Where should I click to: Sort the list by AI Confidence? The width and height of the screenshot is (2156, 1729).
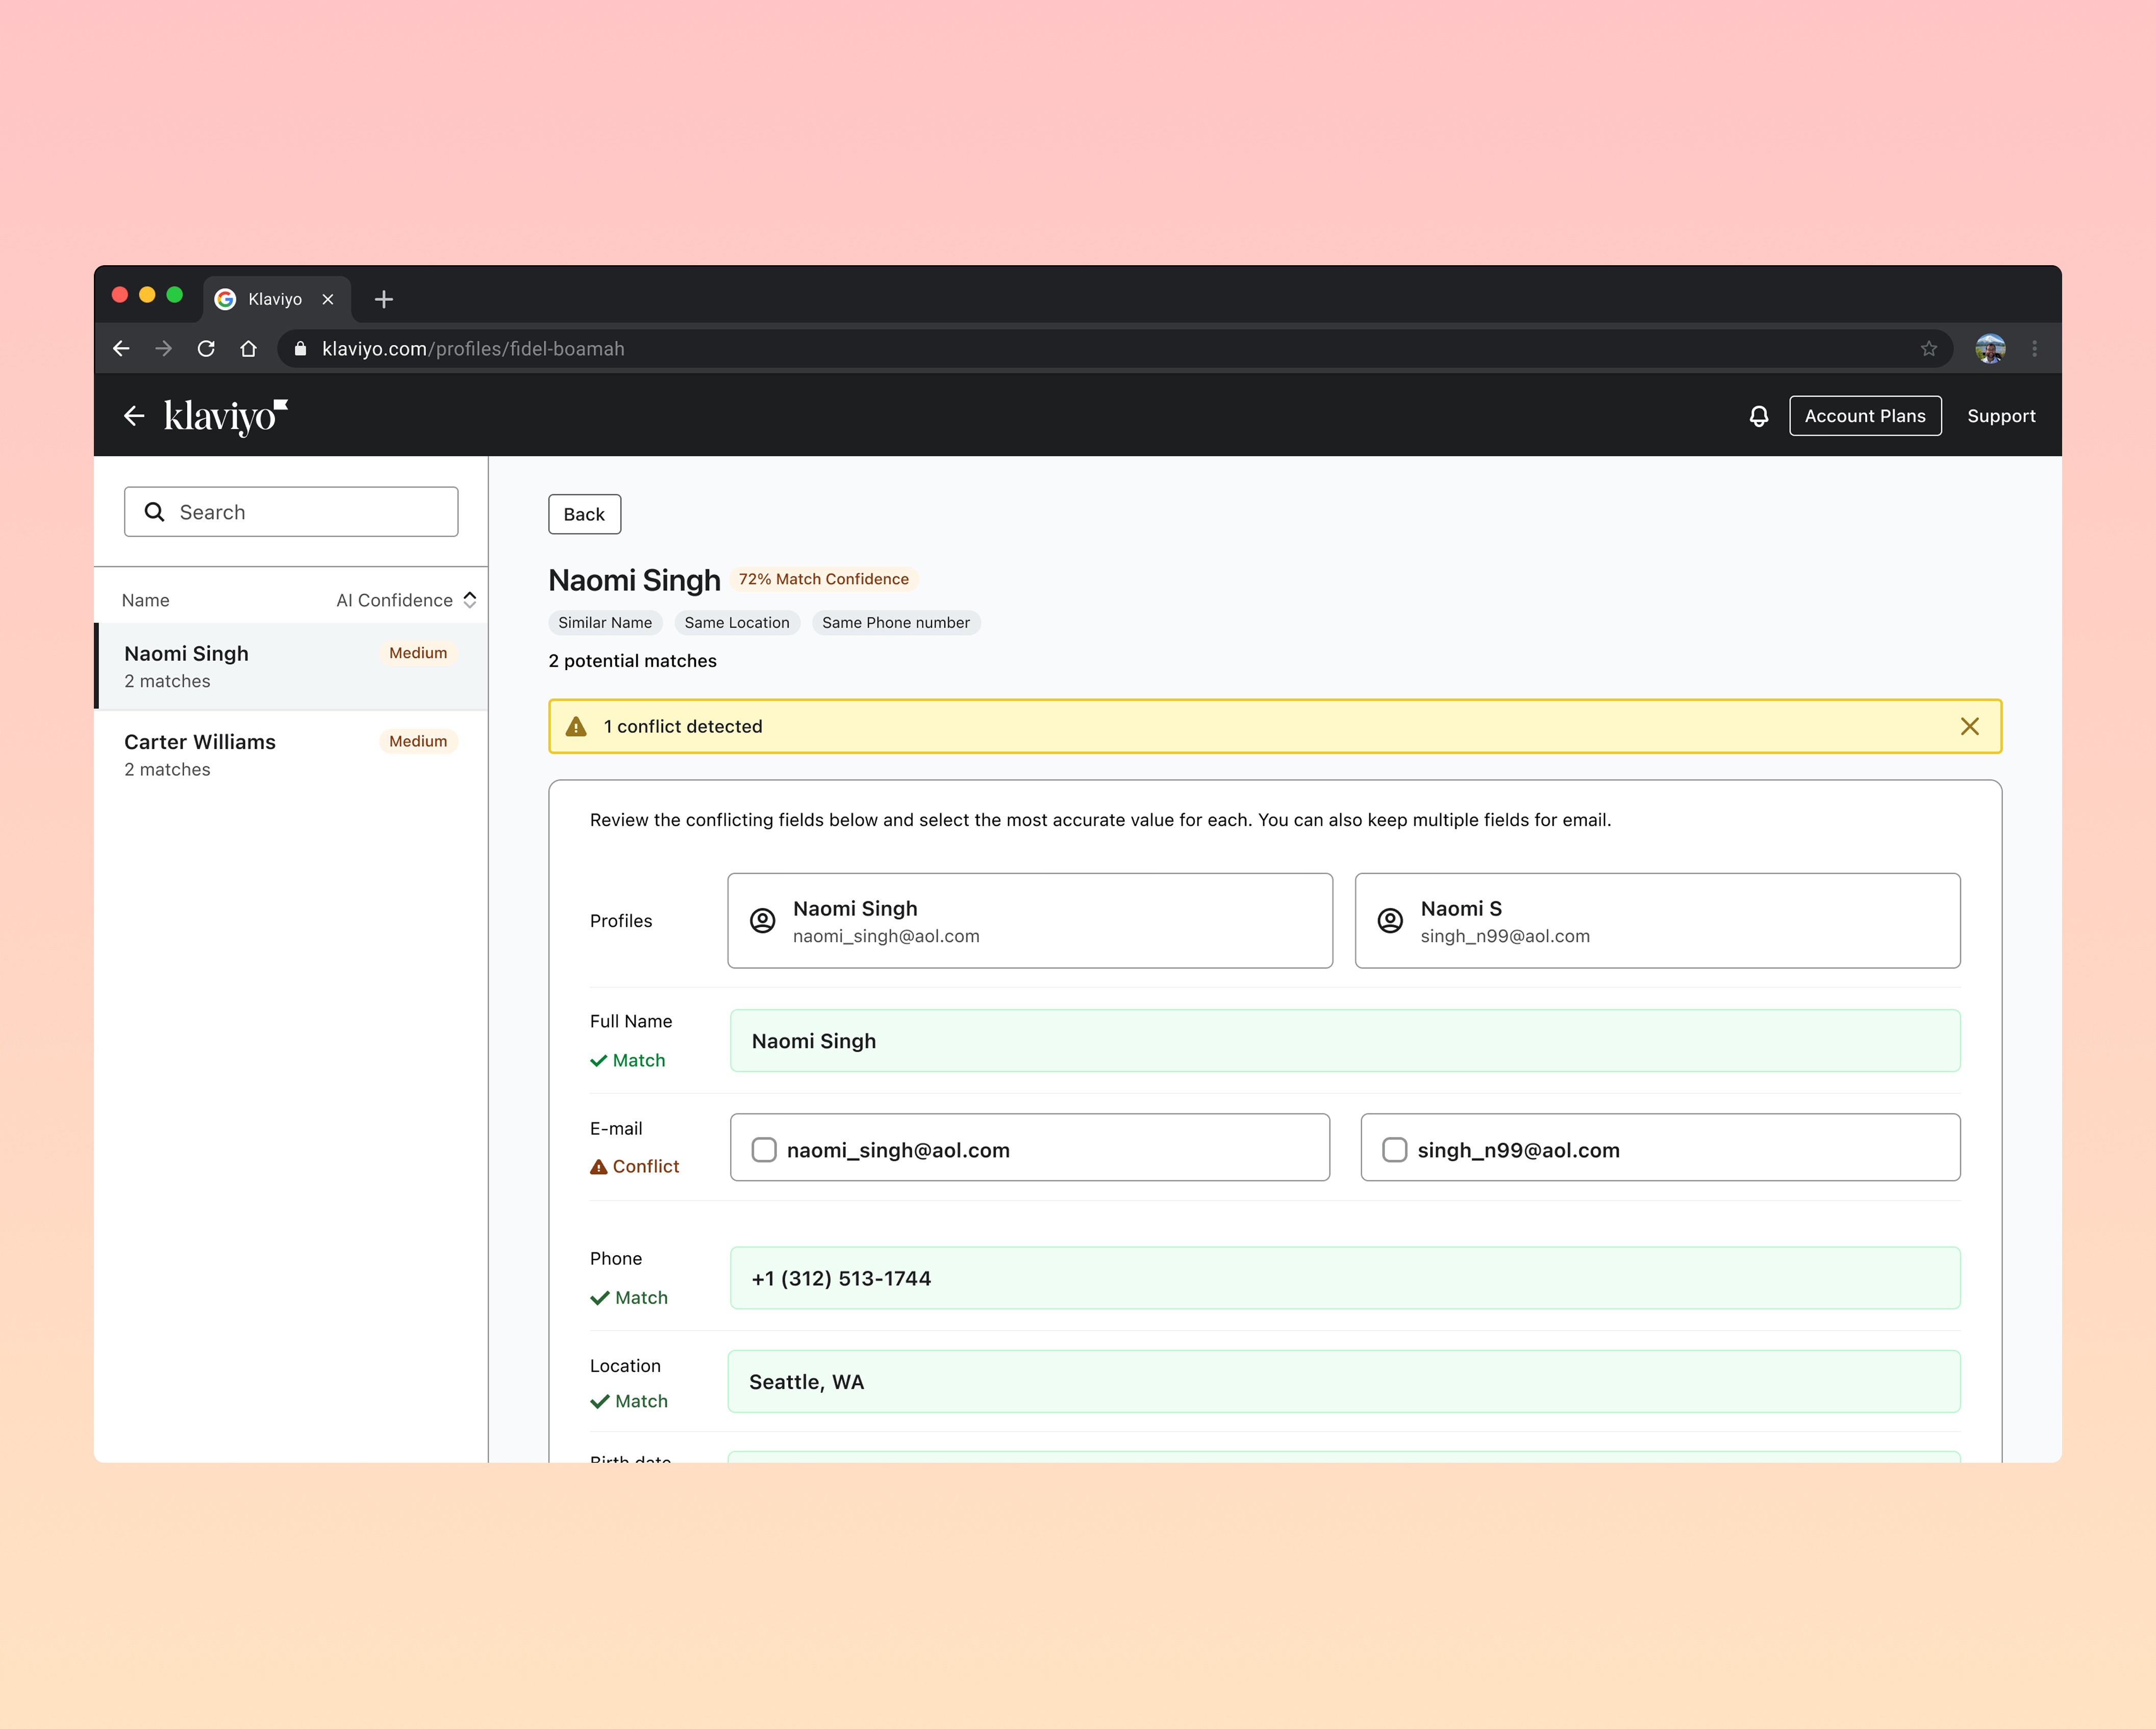pyautogui.click(x=406, y=600)
